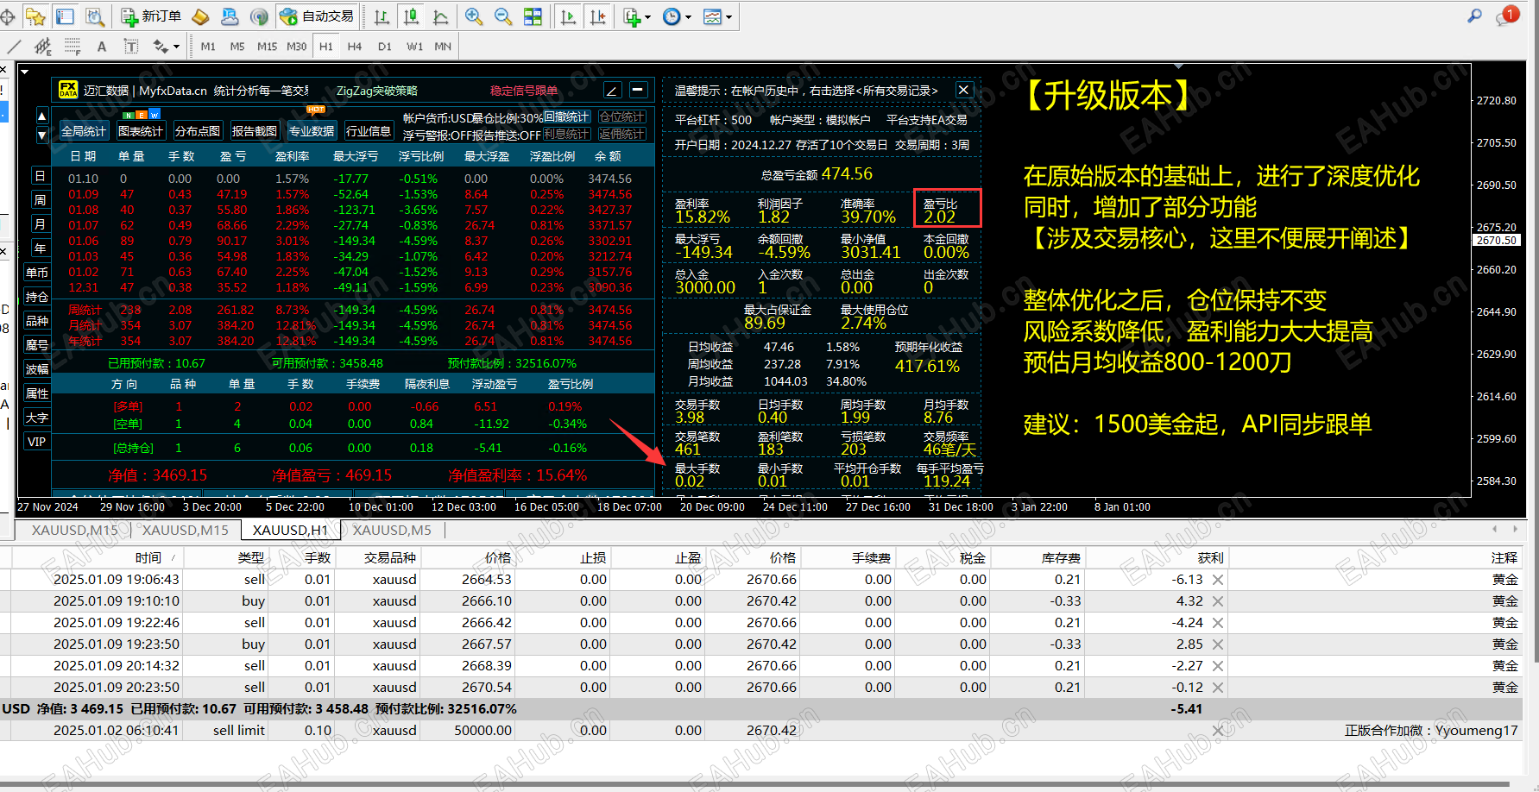Click the signals broadcast icon in toolbar
The width and height of the screenshot is (1539, 792).
pos(259,16)
